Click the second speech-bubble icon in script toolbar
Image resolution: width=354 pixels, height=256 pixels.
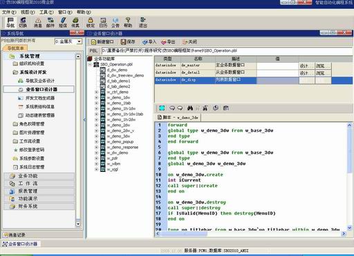point(180,108)
